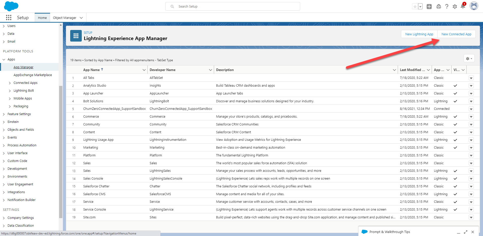Switch to the Home tab
The height and width of the screenshot is (236, 483).
pos(42,18)
